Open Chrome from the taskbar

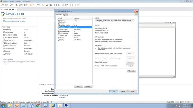[38, 106]
